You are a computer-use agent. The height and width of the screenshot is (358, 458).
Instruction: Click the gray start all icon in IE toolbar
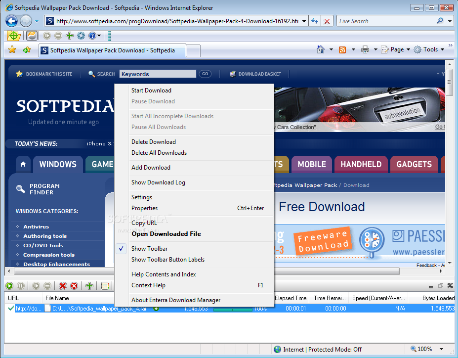tap(47, 36)
